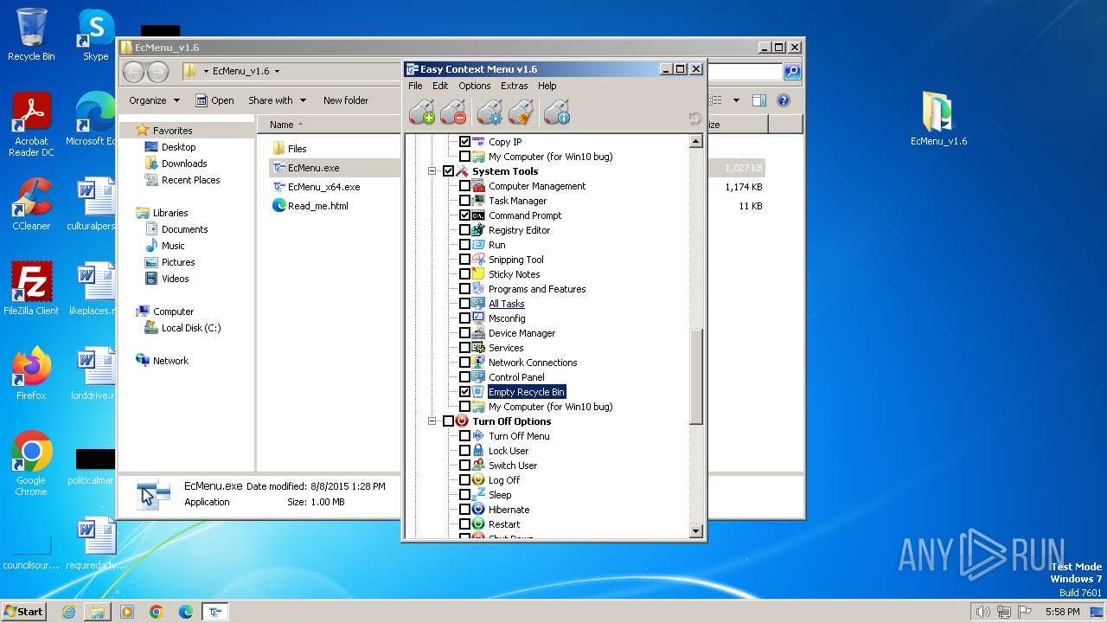Open Downloads in the Favorites sidebar
Screen dimensions: 1107x623
point(184,164)
